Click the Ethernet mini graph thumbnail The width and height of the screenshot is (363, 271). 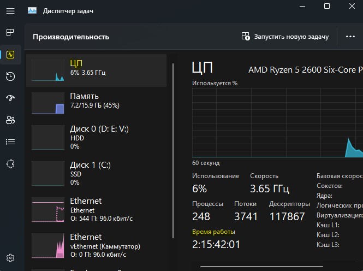pyautogui.click(x=48, y=210)
